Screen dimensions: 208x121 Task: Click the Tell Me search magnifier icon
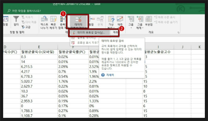[x=9, y=11]
